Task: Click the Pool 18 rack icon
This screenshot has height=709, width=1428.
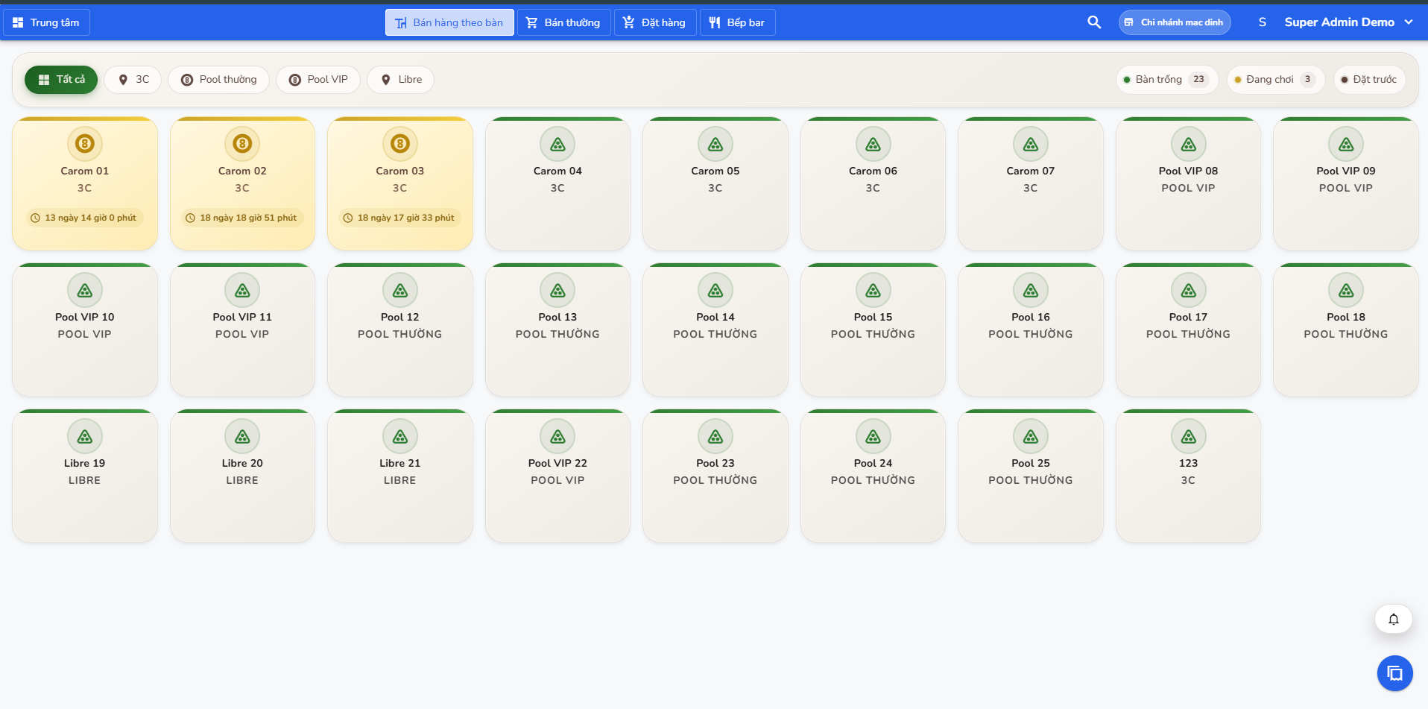Action: [x=1346, y=291]
